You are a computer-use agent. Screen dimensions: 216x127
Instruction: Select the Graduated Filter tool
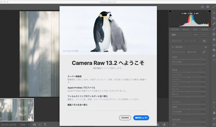[x=214, y=34]
